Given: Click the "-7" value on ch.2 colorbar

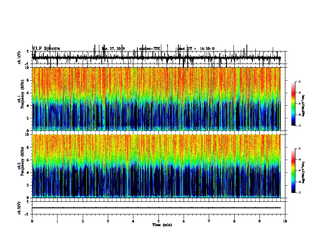Looking at the screenshot, I should [299, 193].
